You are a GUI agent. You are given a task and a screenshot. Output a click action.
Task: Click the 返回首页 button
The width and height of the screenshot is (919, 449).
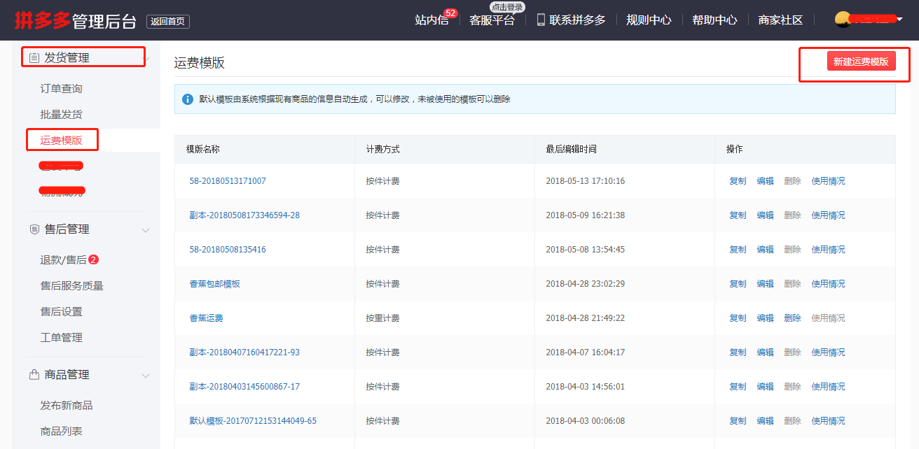click(x=168, y=22)
